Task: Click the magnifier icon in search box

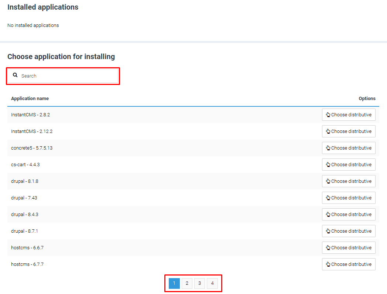Action: 15,75
